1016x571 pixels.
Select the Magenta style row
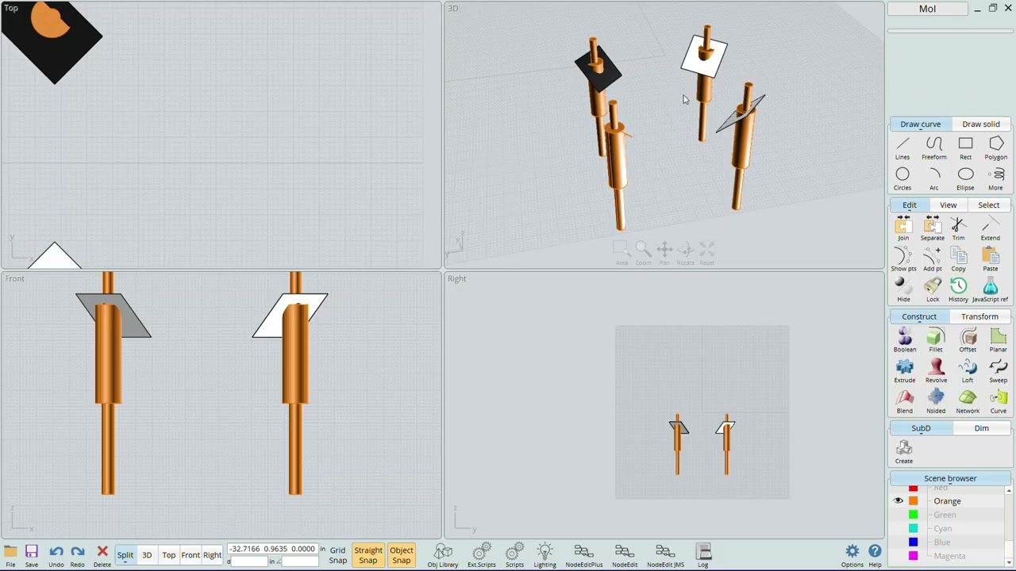click(950, 556)
